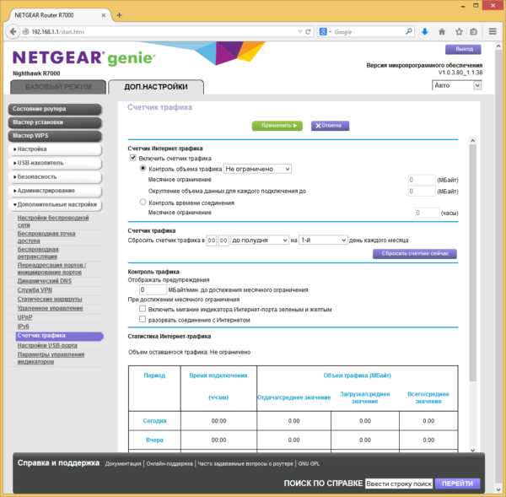Screen dimensions: 506x497
Task: Open Параметры управления индикатором link
Action: tap(51, 358)
